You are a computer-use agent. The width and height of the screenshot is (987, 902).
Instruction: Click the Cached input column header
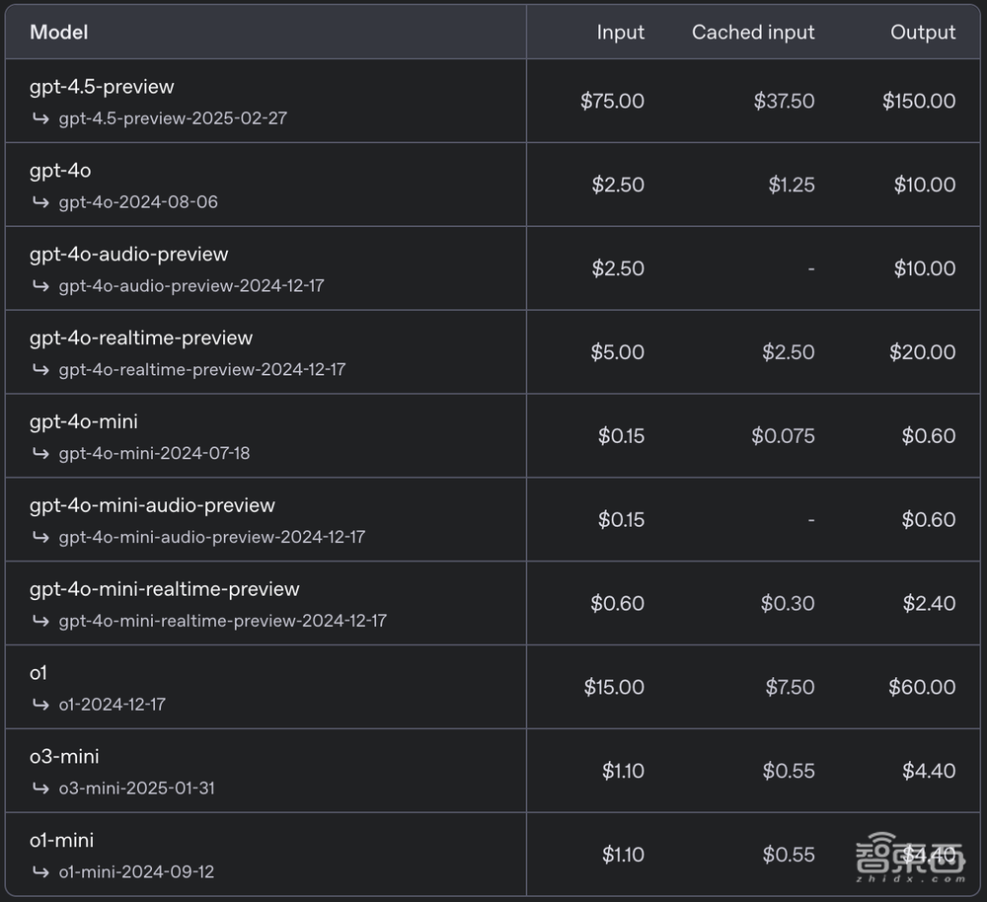pos(753,33)
